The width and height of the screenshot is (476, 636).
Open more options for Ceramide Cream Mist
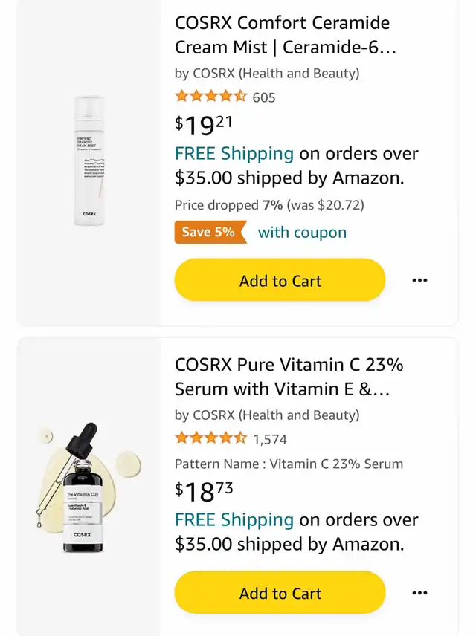[x=419, y=281]
